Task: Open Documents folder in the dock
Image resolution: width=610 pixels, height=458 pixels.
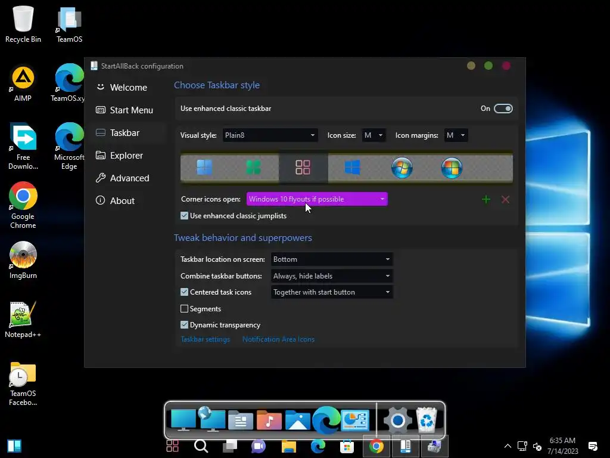Action: (x=241, y=420)
